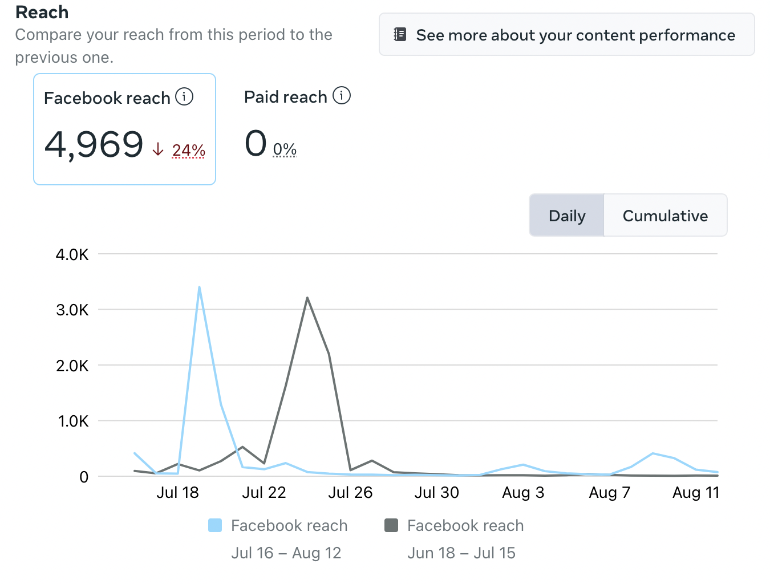Image resolution: width=770 pixels, height=584 pixels.
Task: Click the dark gray legend swatch
Action: pos(391,525)
